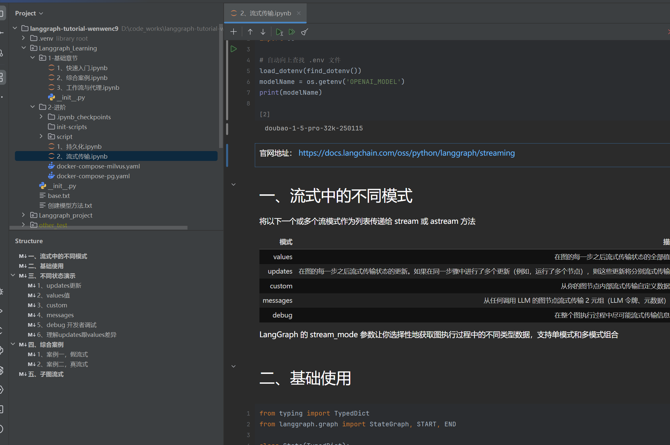The height and width of the screenshot is (445, 670).
Task: Collapse the 1-基础章节 folder
Action: click(x=32, y=58)
